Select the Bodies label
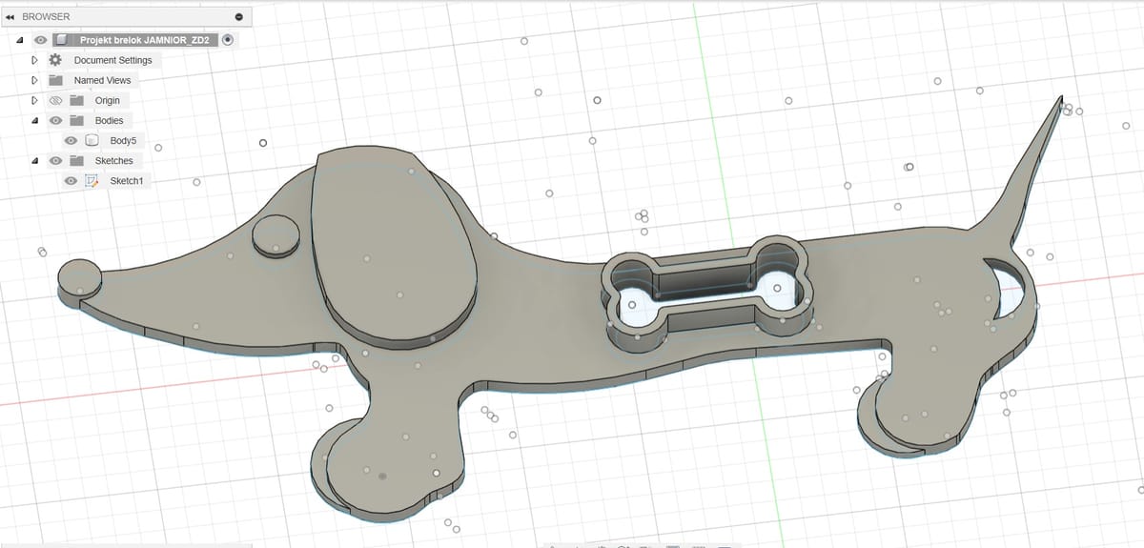1144x548 pixels. coord(109,120)
